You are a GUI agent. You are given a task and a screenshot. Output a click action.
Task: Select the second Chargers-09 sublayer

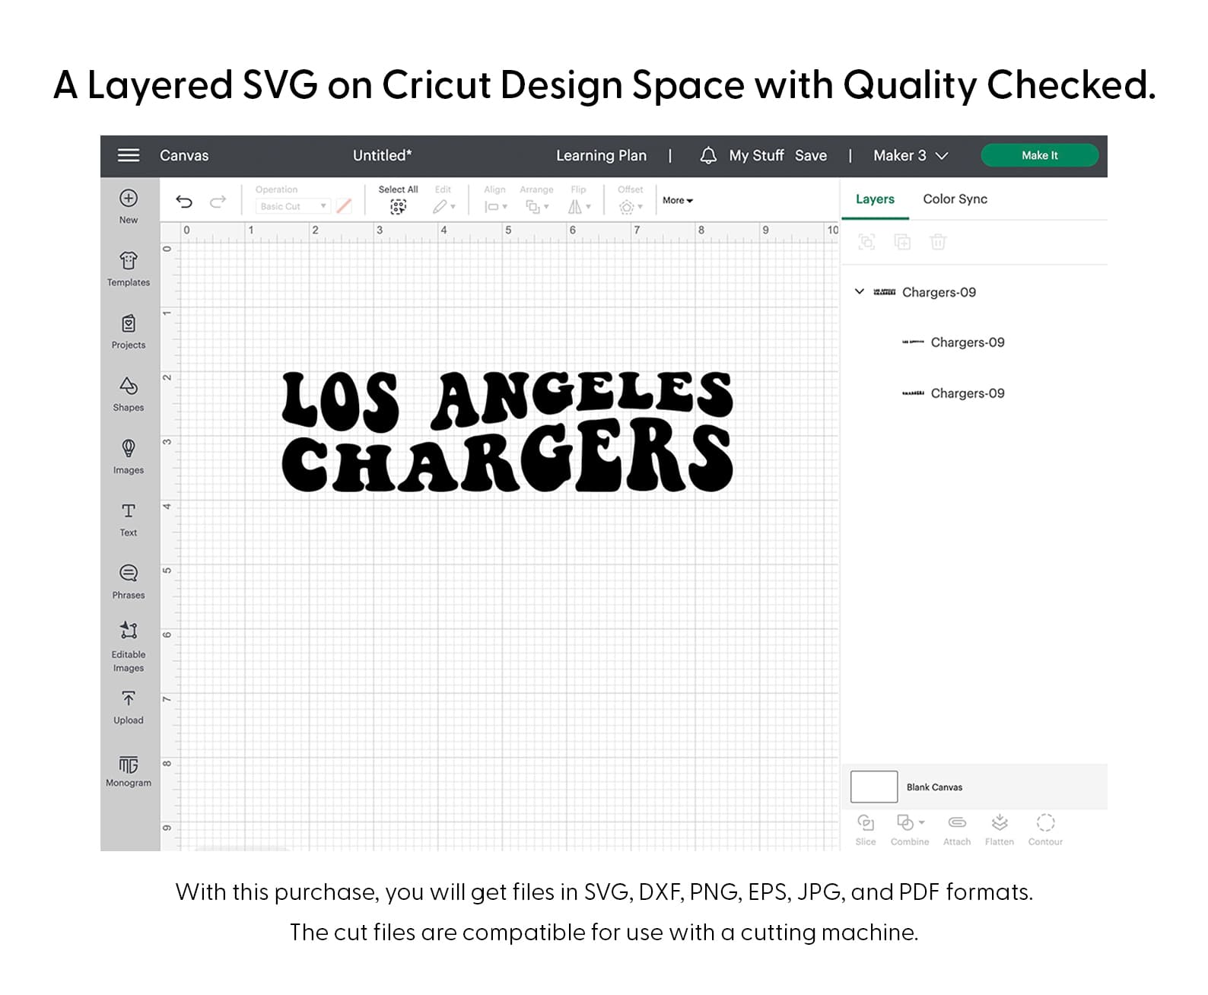coord(968,393)
